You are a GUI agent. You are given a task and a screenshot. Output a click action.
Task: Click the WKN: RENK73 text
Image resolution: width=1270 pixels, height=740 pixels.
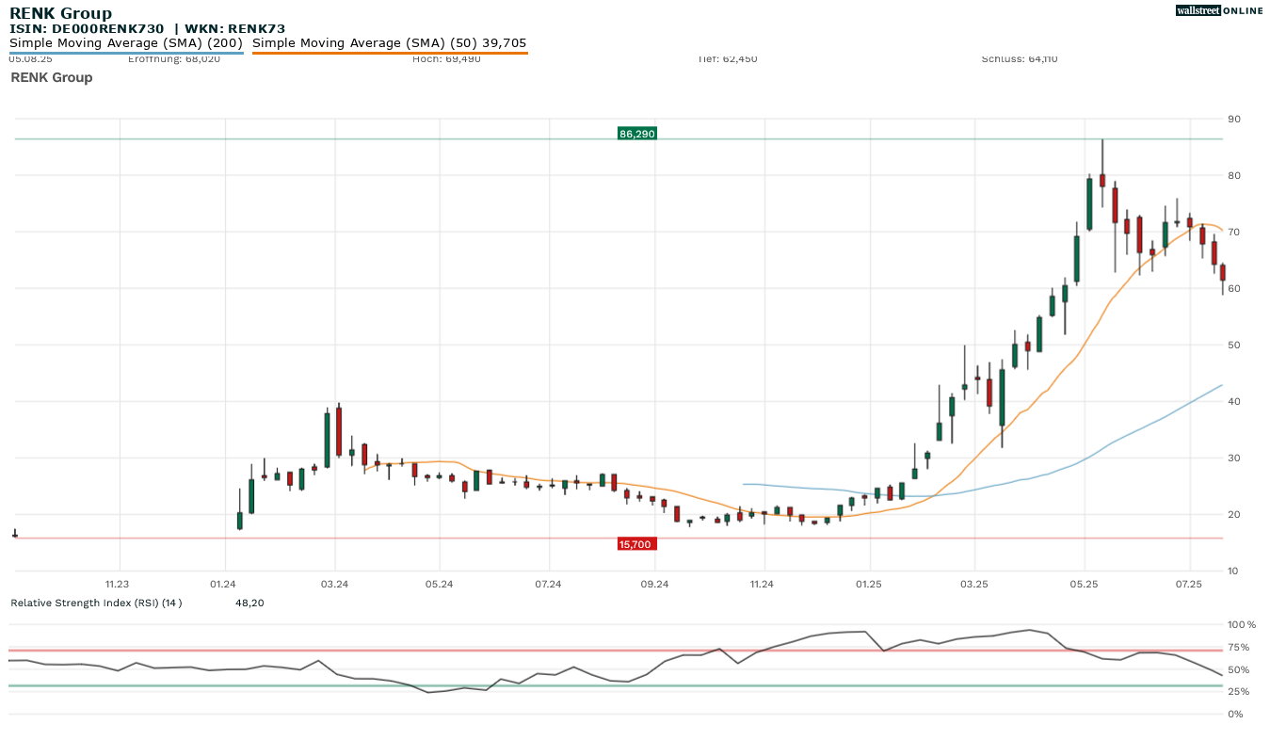pyautogui.click(x=235, y=29)
